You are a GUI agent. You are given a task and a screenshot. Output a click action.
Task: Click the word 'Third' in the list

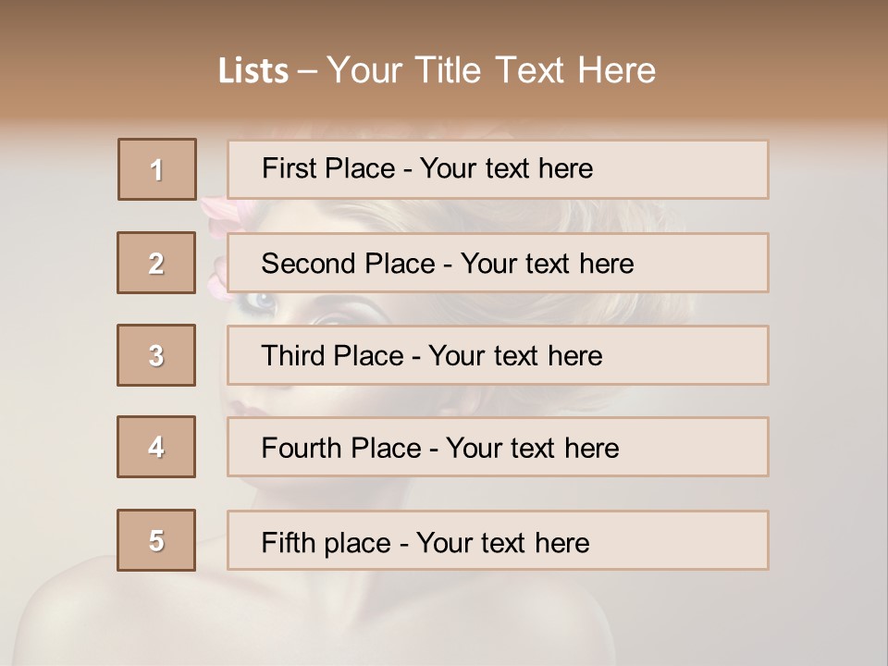click(x=293, y=356)
